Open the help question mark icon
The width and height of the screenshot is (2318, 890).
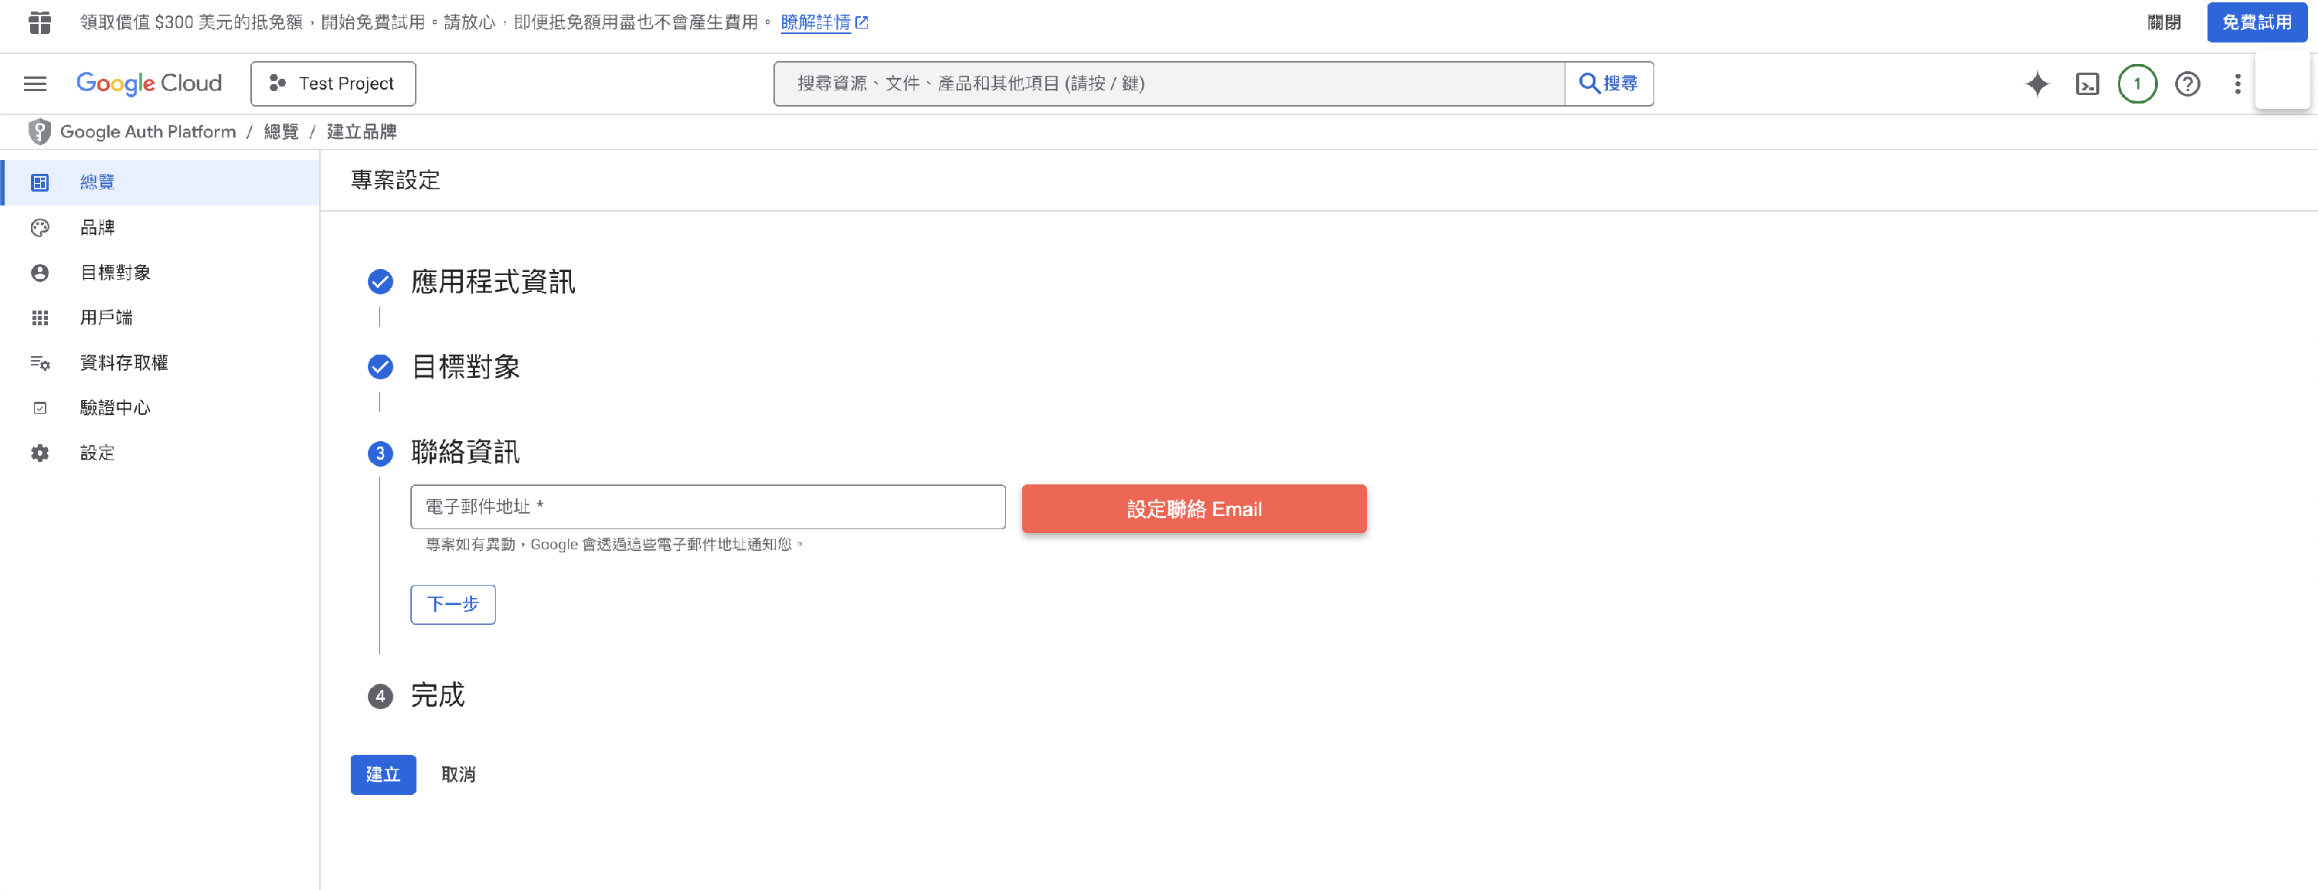(x=2187, y=83)
